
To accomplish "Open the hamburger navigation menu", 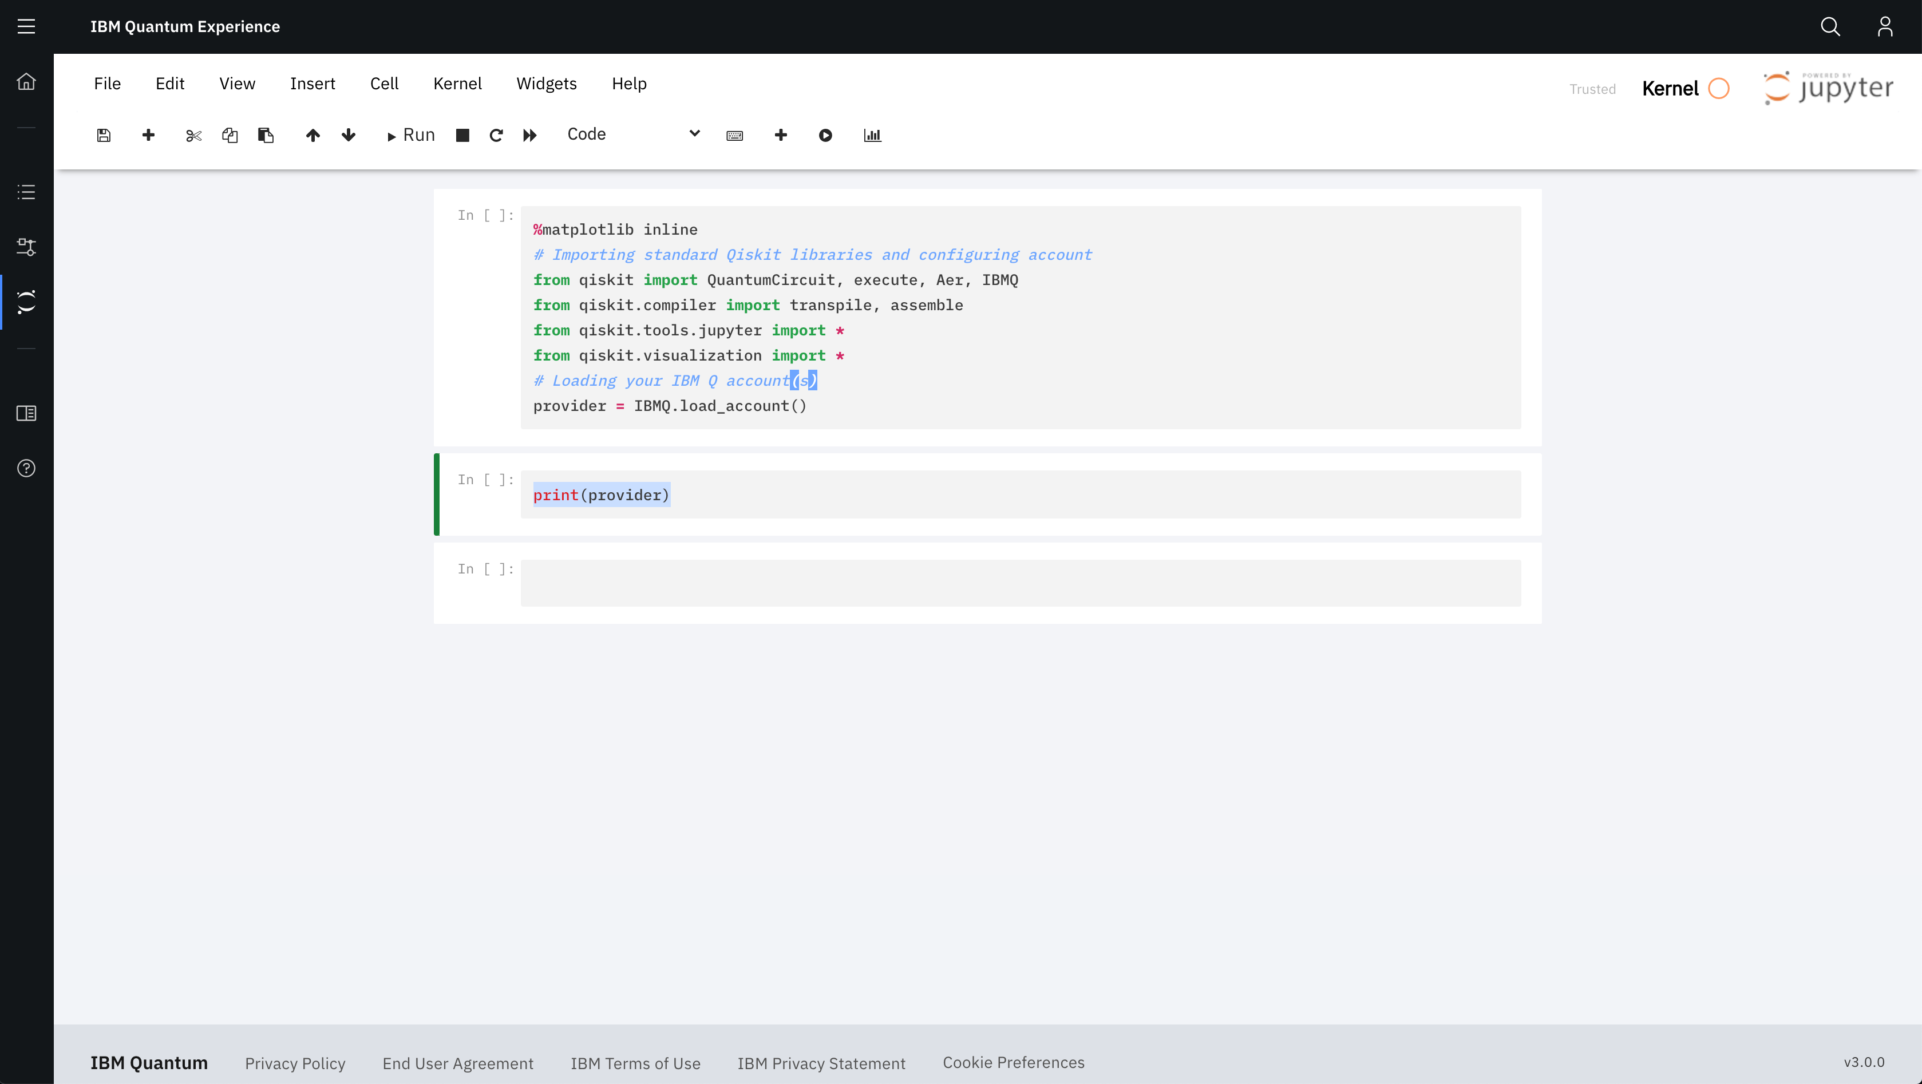I will coord(26,27).
